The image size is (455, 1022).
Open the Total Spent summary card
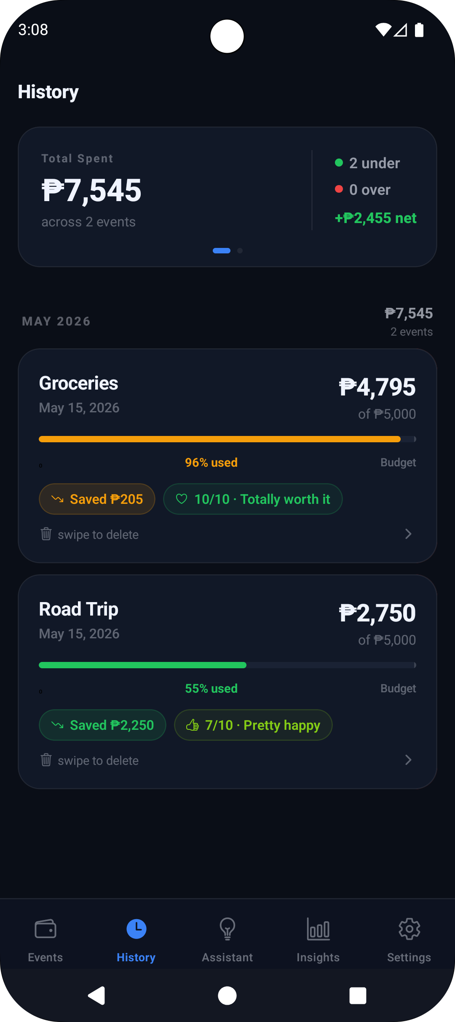pyautogui.click(x=227, y=197)
